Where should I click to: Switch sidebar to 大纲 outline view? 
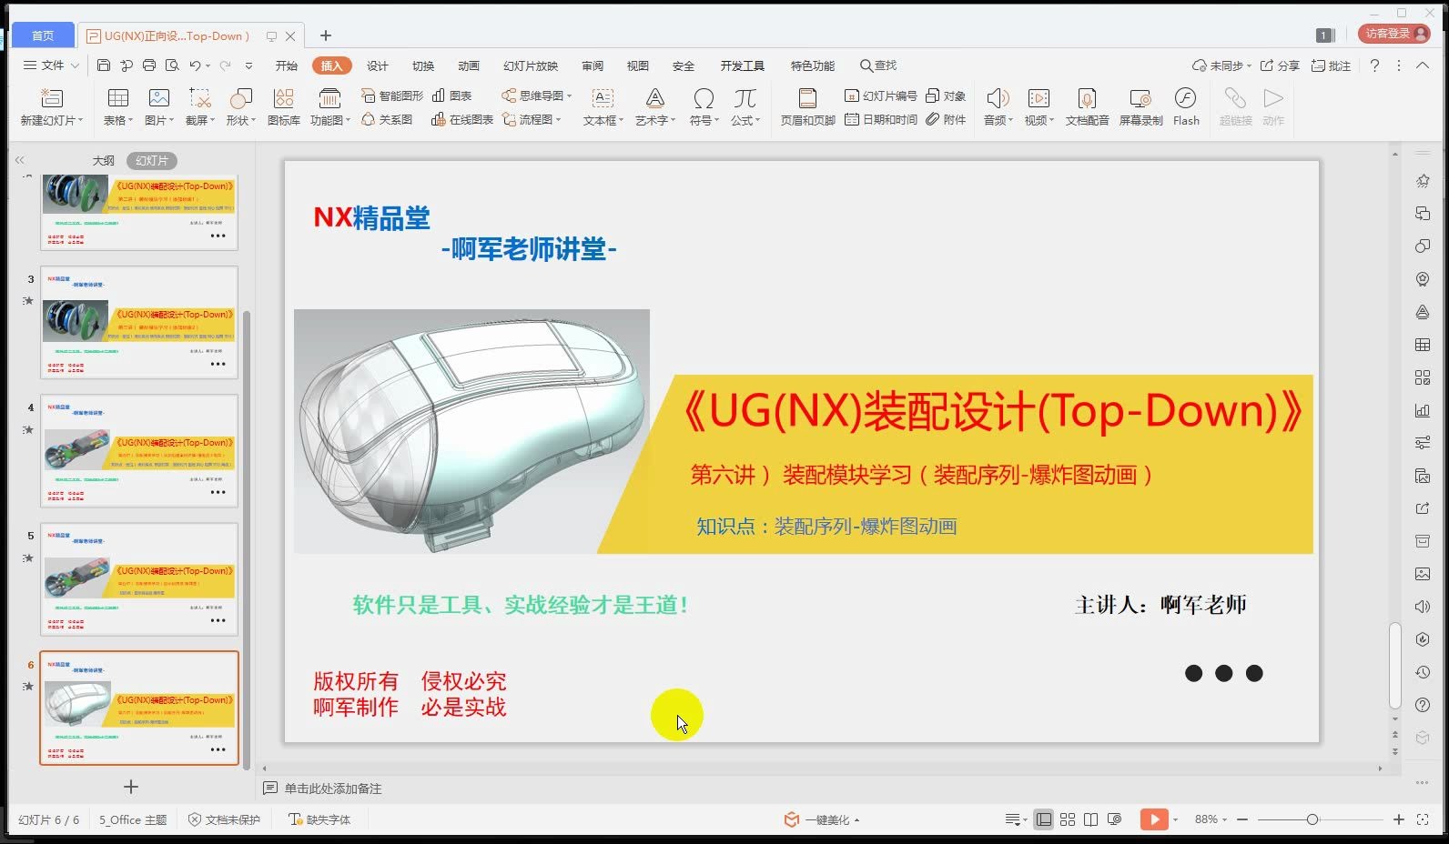coord(104,160)
